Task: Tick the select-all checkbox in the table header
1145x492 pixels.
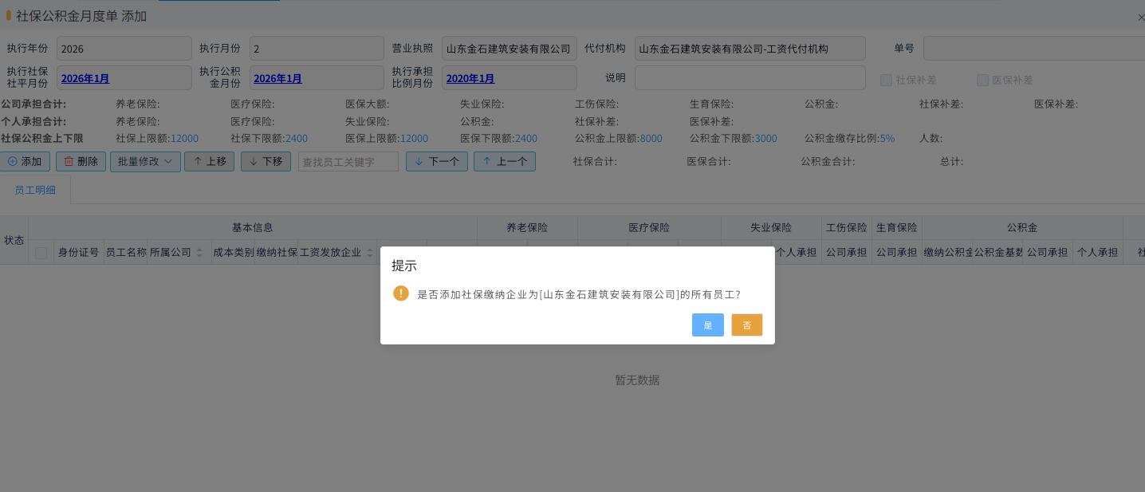Action: click(41, 253)
